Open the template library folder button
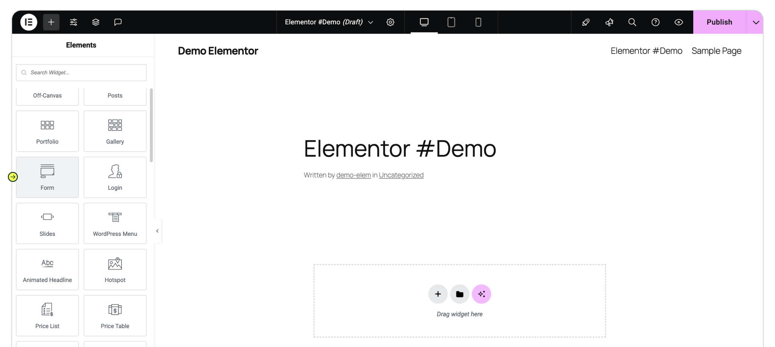 coord(460,294)
